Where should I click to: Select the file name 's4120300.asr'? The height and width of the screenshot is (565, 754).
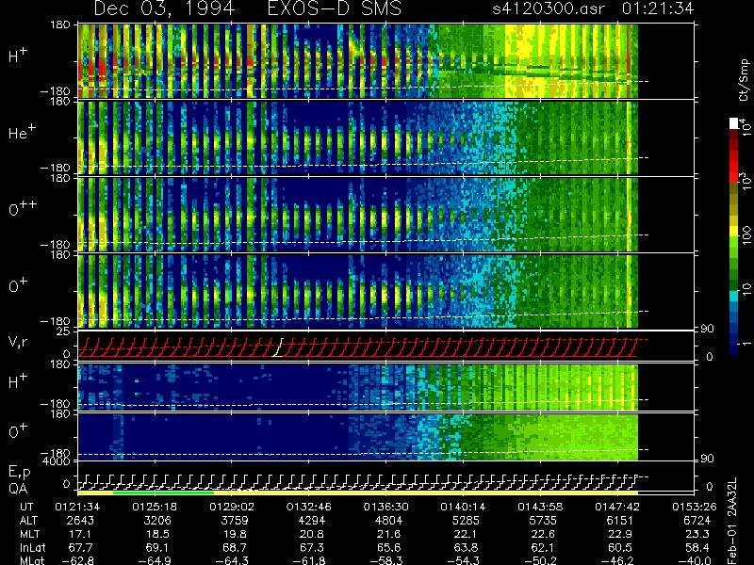(549, 9)
